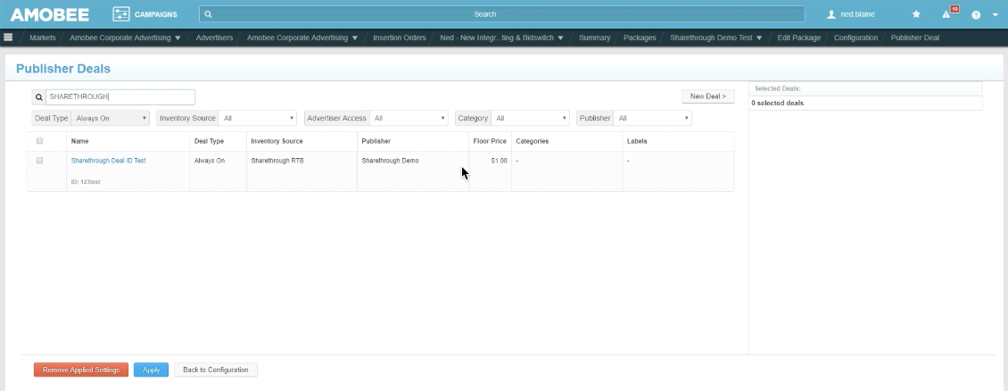The image size is (1008, 391).
Task: Sort by the Publisher column header
Action: click(x=376, y=141)
